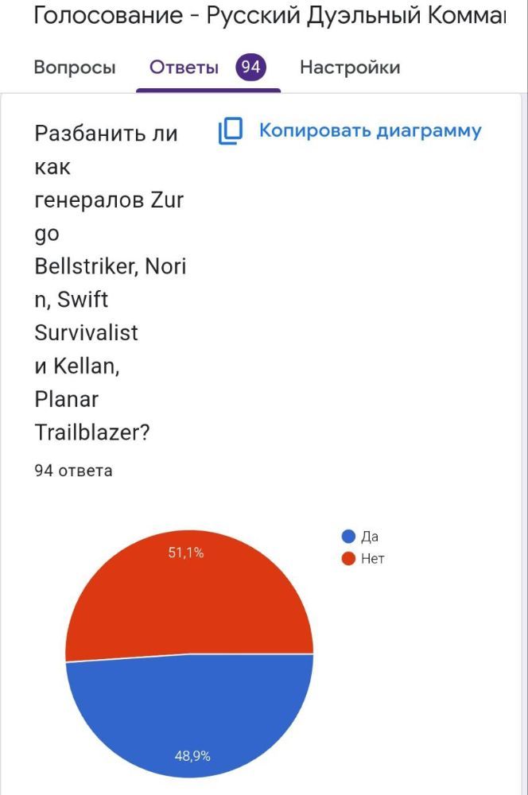Image resolution: width=528 pixels, height=795 pixels.
Task: Click the copy chart icon
Action: point(230,131)
